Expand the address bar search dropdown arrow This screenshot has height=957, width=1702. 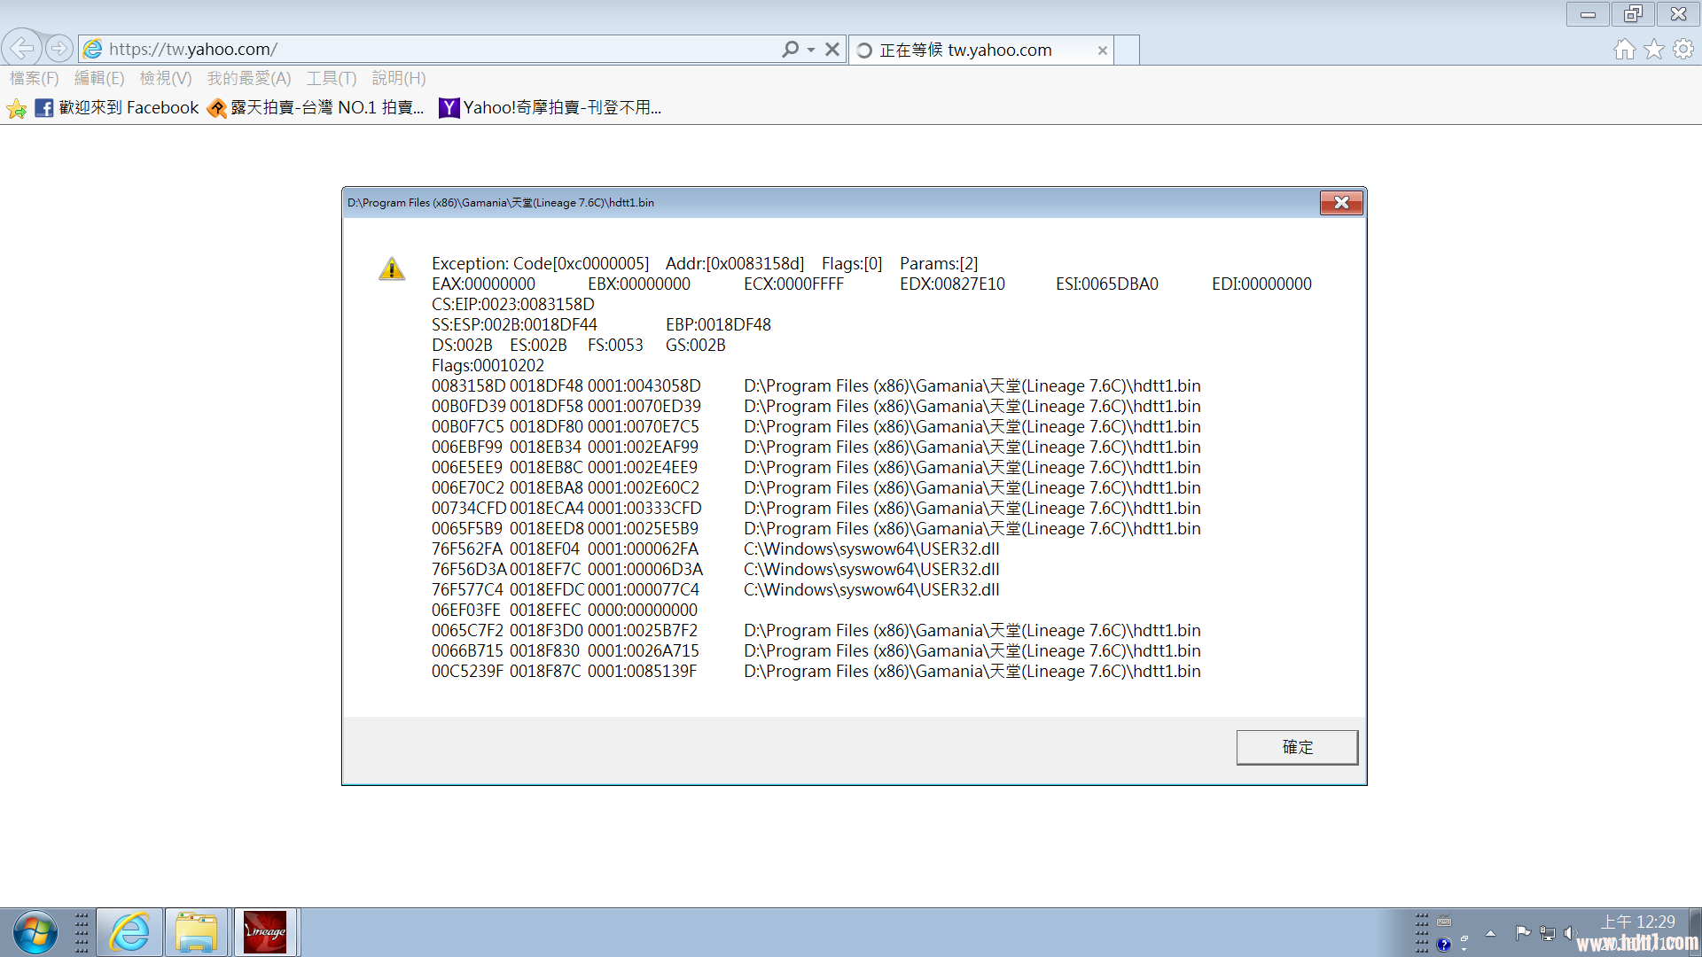811,50
